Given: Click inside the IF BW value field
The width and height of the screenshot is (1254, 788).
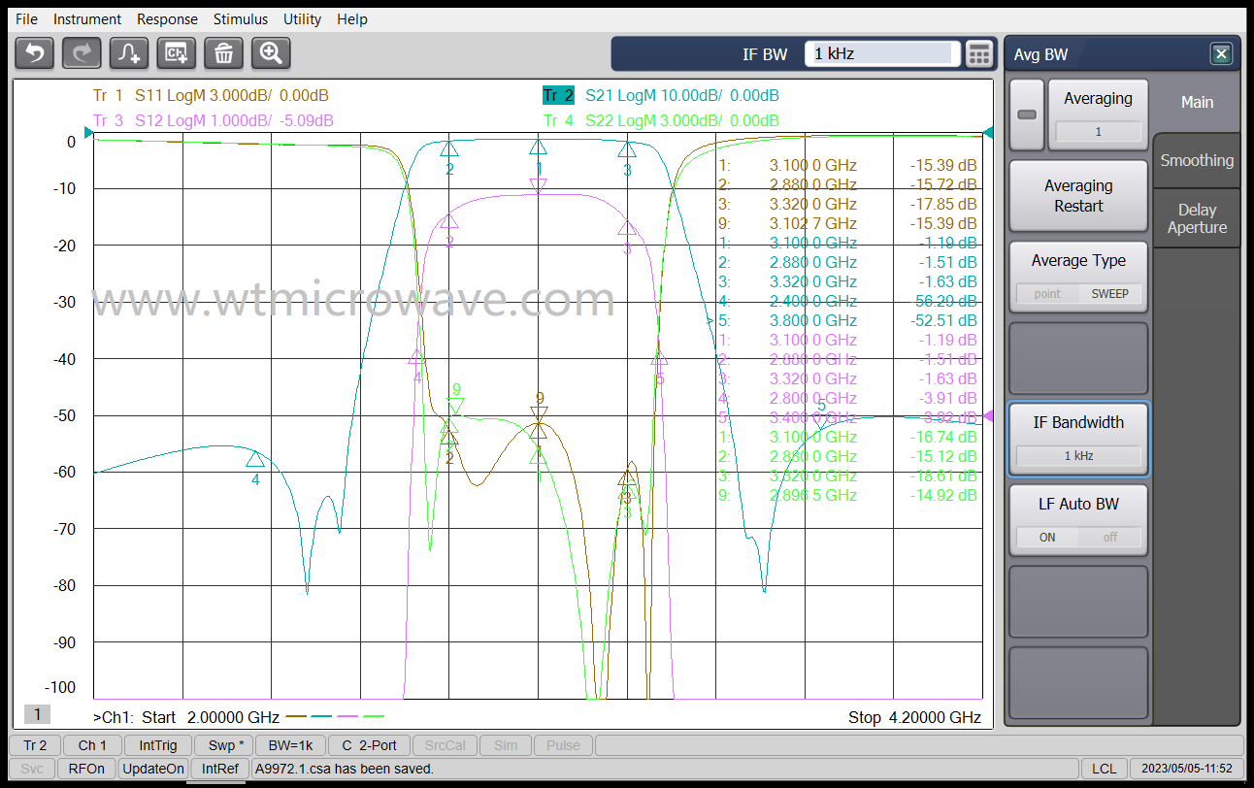Looking at the screenshot, I should tap(879, 53).
